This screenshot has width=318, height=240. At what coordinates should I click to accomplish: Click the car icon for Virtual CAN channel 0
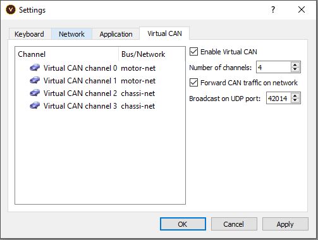pos(35,68)
